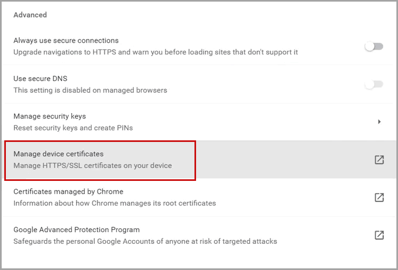398x270 pixels.
Task: Select Manage device certificates title
Action: [59, 154]
